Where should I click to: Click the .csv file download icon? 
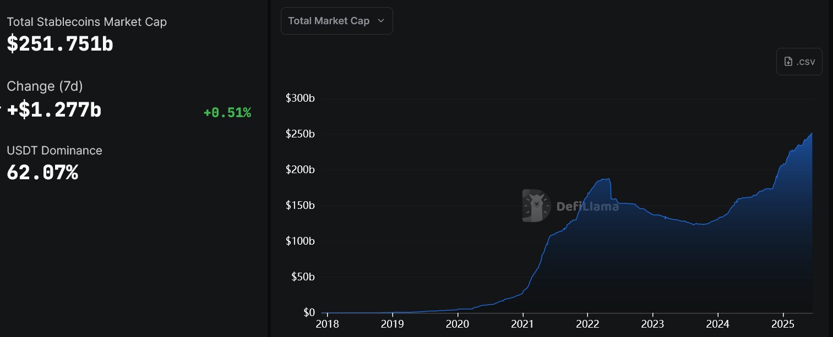pos(787,61)
